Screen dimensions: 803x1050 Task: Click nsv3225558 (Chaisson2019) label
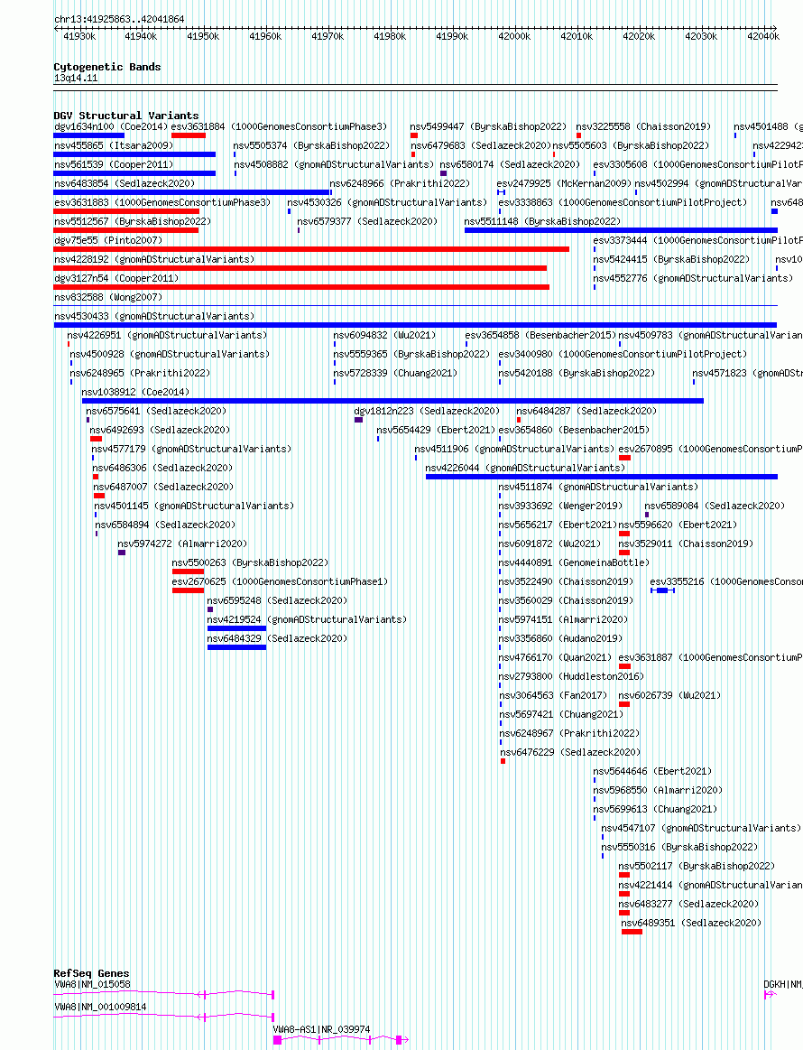point(643,126)
